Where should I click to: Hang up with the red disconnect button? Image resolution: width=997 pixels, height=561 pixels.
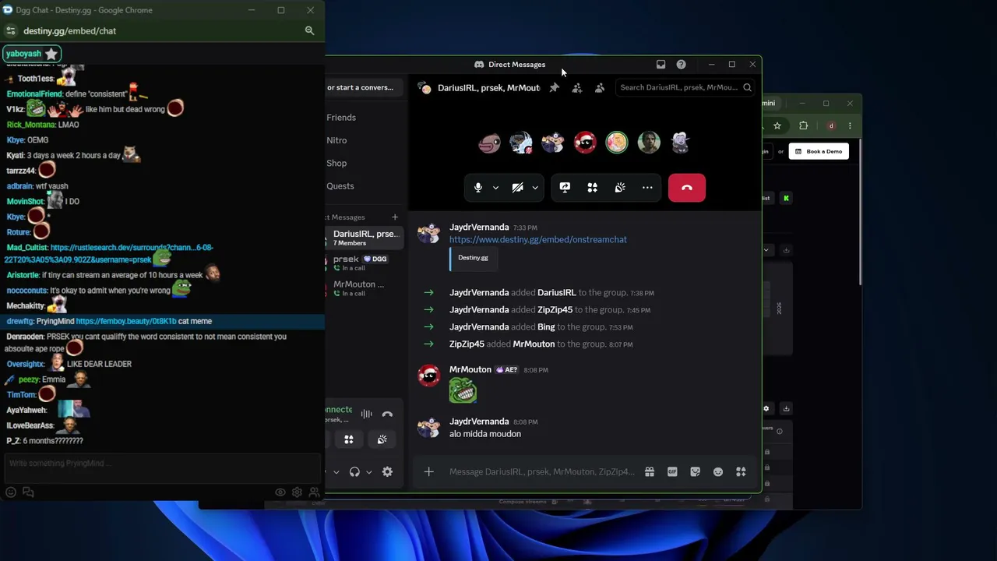pyautogui.click(x=687, y=188)
